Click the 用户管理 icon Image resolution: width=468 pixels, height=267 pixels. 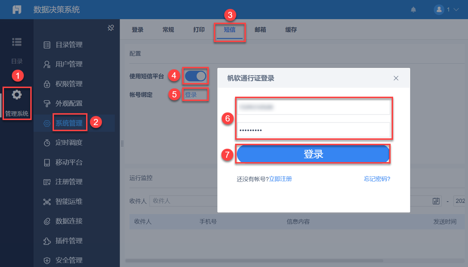(47, 64)
